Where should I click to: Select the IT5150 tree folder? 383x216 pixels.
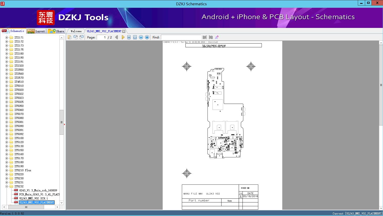point(19,150)
